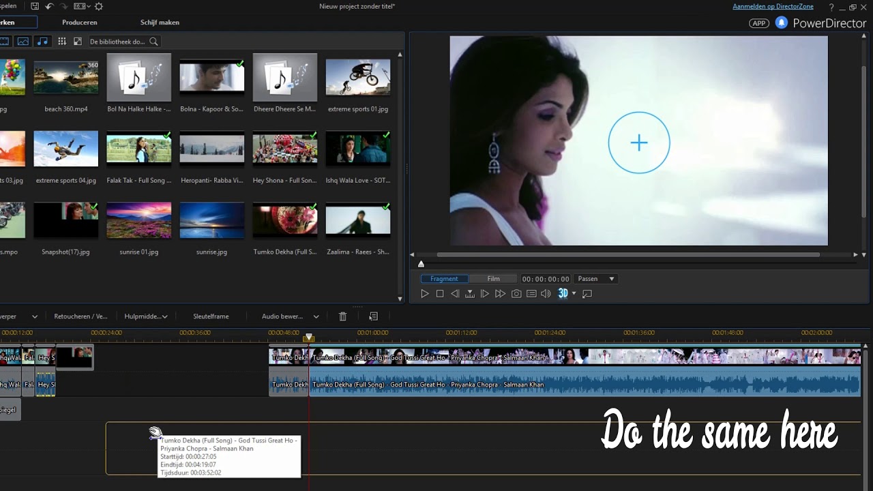Undo the last action

(x=49, y=6)
